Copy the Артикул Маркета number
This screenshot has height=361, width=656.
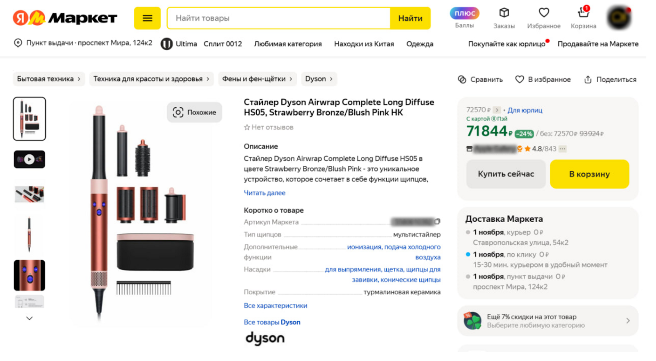click(437, 222)
